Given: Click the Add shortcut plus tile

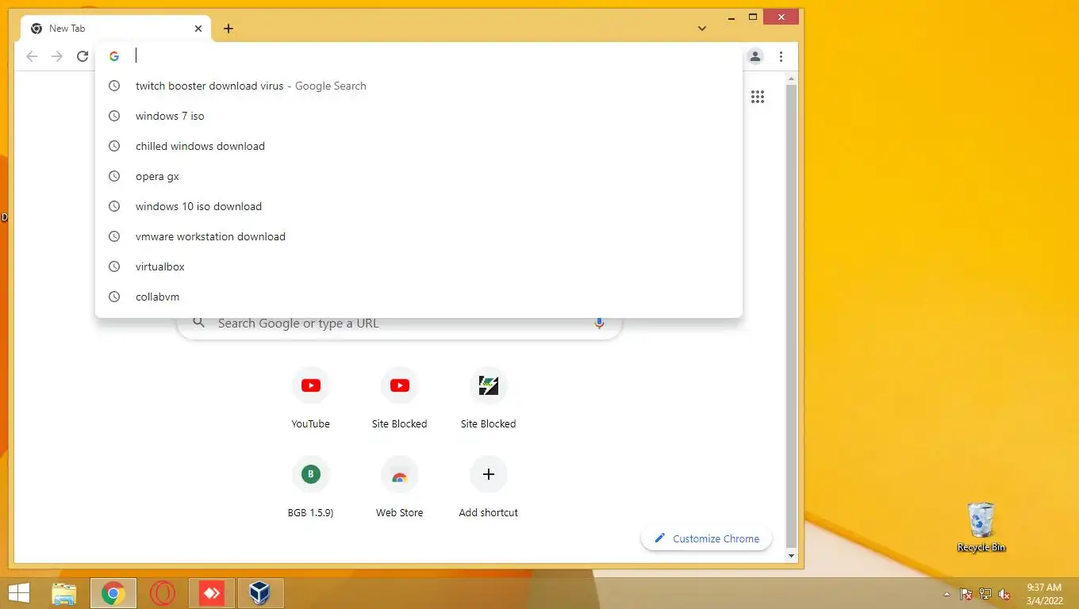Looking at the screenshot, I should (489, 488).
